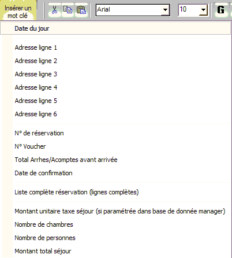Click the Copy icon in toolbar
Image resolution: width=232 pixels, height=258 pixels.
click(68, 10)
